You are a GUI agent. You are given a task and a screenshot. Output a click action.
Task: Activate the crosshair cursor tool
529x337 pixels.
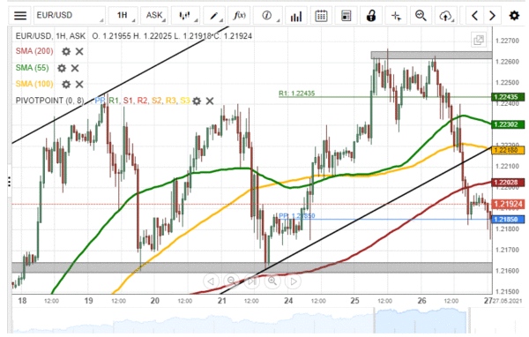click(x=396, y=16)
